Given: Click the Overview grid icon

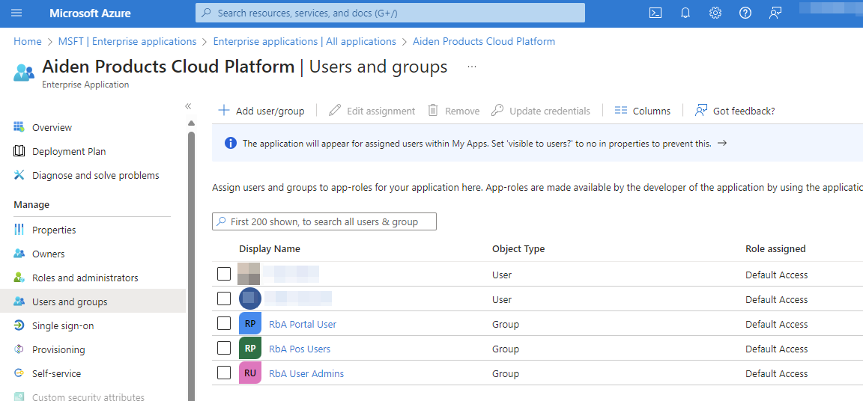Looking at the screenshot, I should (19, 127).
